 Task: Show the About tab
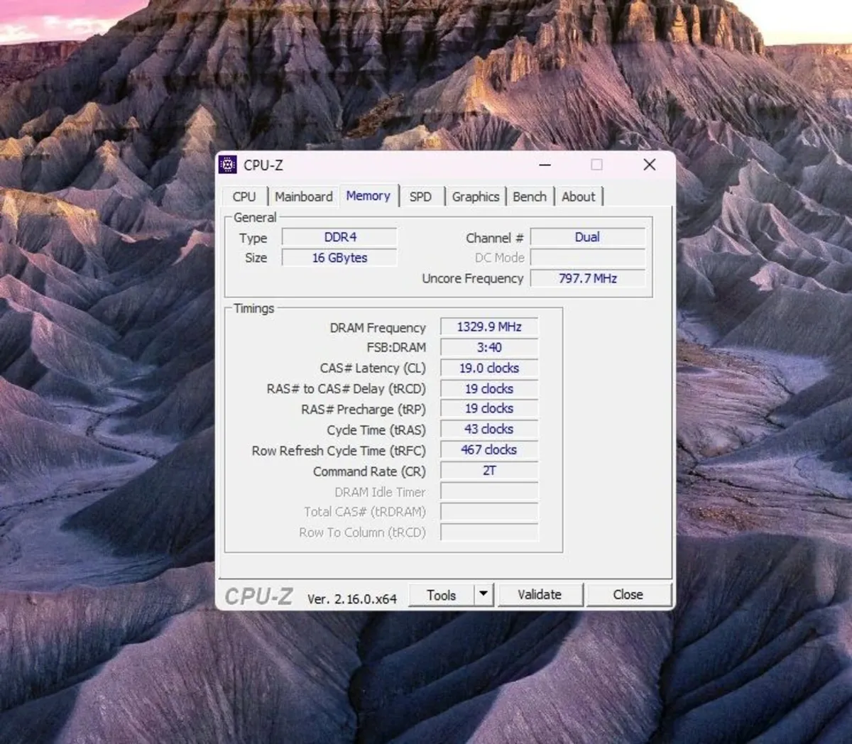coord(579,197)
